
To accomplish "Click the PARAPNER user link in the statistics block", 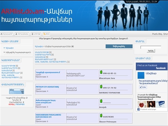I will pos(20,104).
